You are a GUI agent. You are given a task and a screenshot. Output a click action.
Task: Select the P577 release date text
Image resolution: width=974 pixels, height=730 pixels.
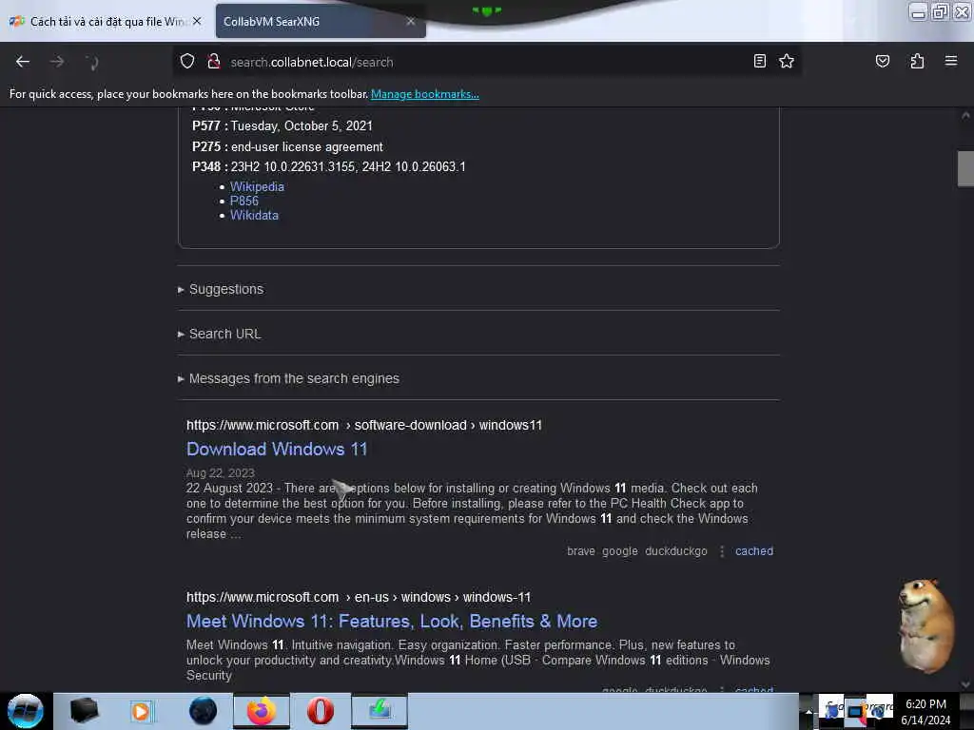click(x=302, y=126)
